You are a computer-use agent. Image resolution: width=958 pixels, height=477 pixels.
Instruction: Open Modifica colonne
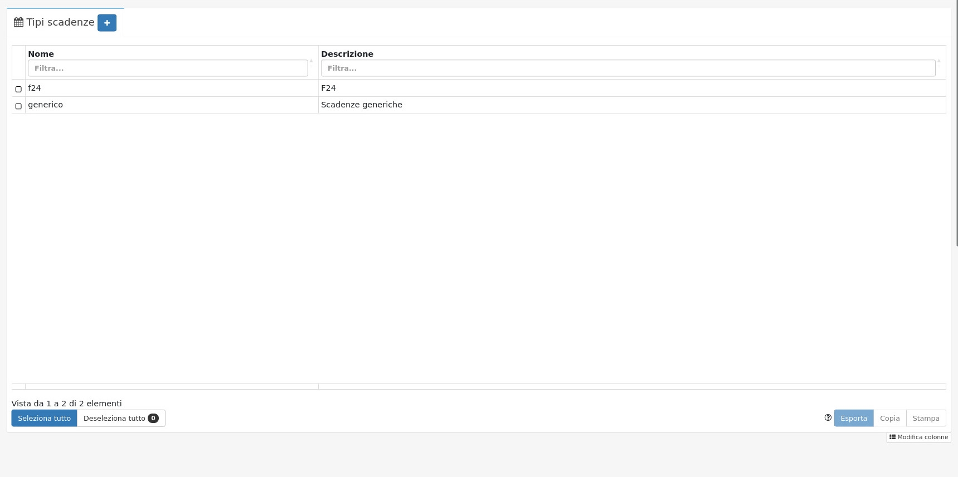(x=918, y=437)
